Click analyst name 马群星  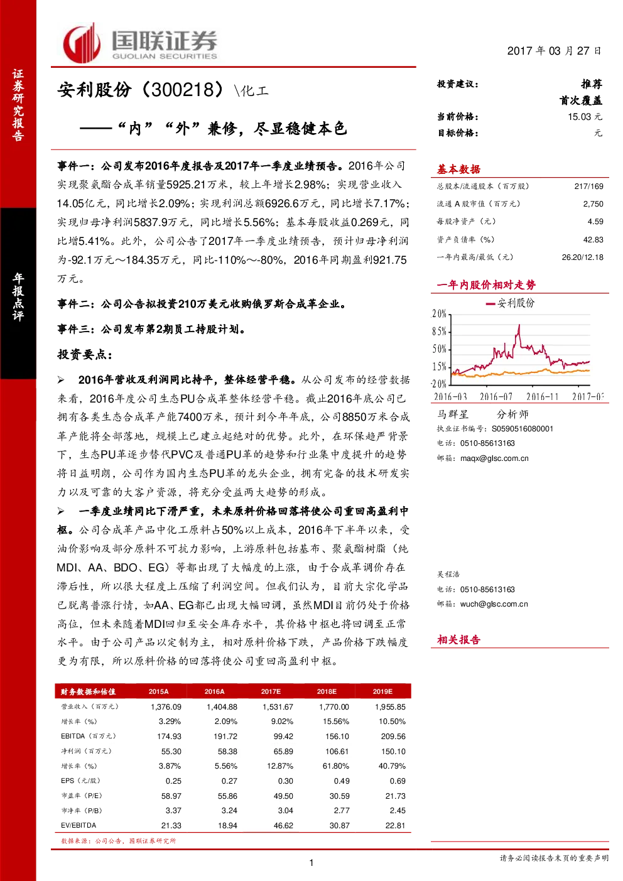tap(453, 414)
